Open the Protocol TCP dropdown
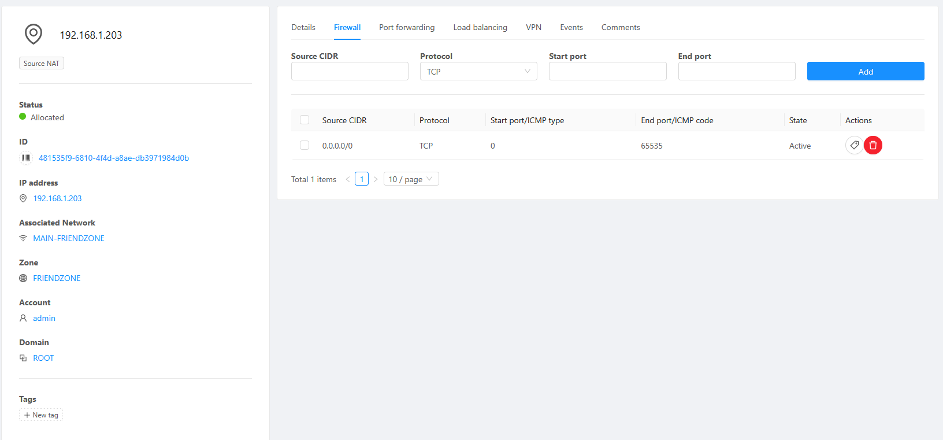Viewport: 943px width, 440px height. (x=478, y=71)
